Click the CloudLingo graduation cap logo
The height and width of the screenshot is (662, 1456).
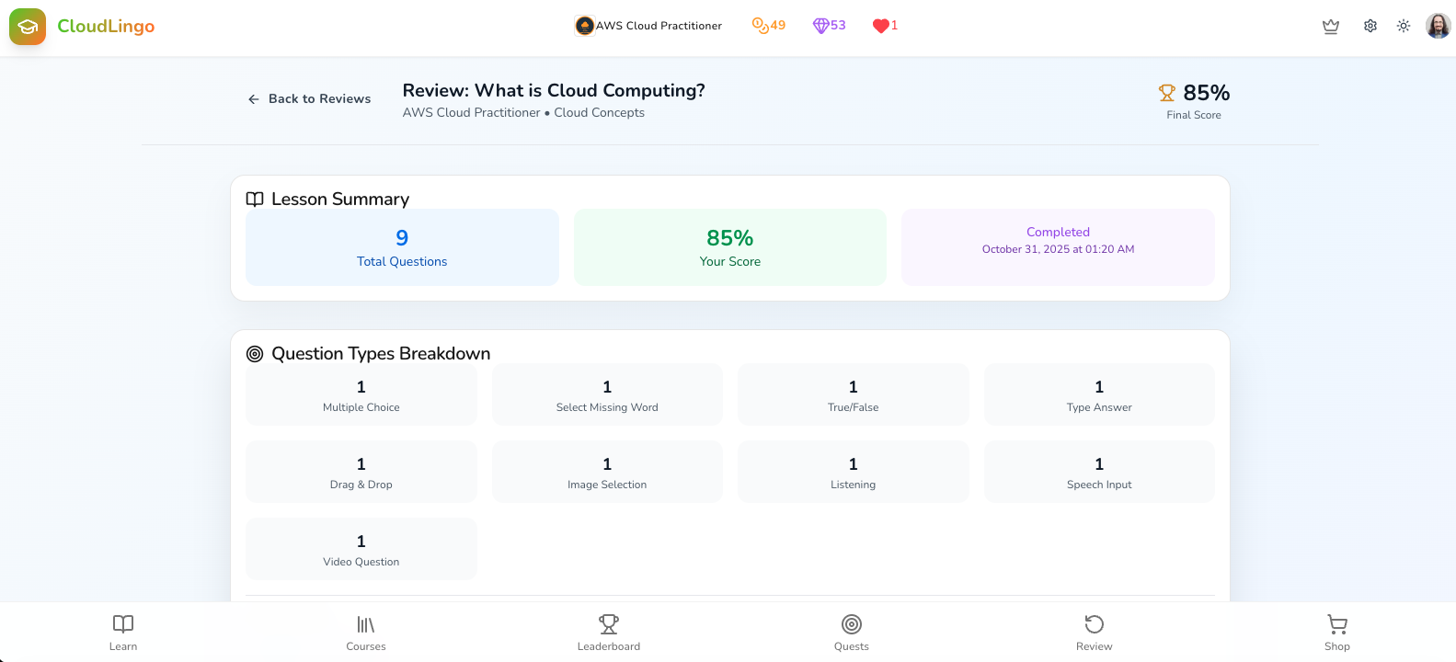(28, 27)
